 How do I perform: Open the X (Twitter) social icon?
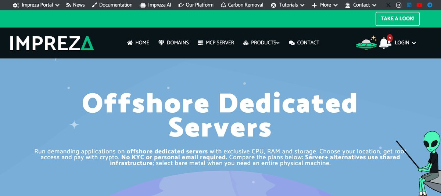click(x=388, y=5)
